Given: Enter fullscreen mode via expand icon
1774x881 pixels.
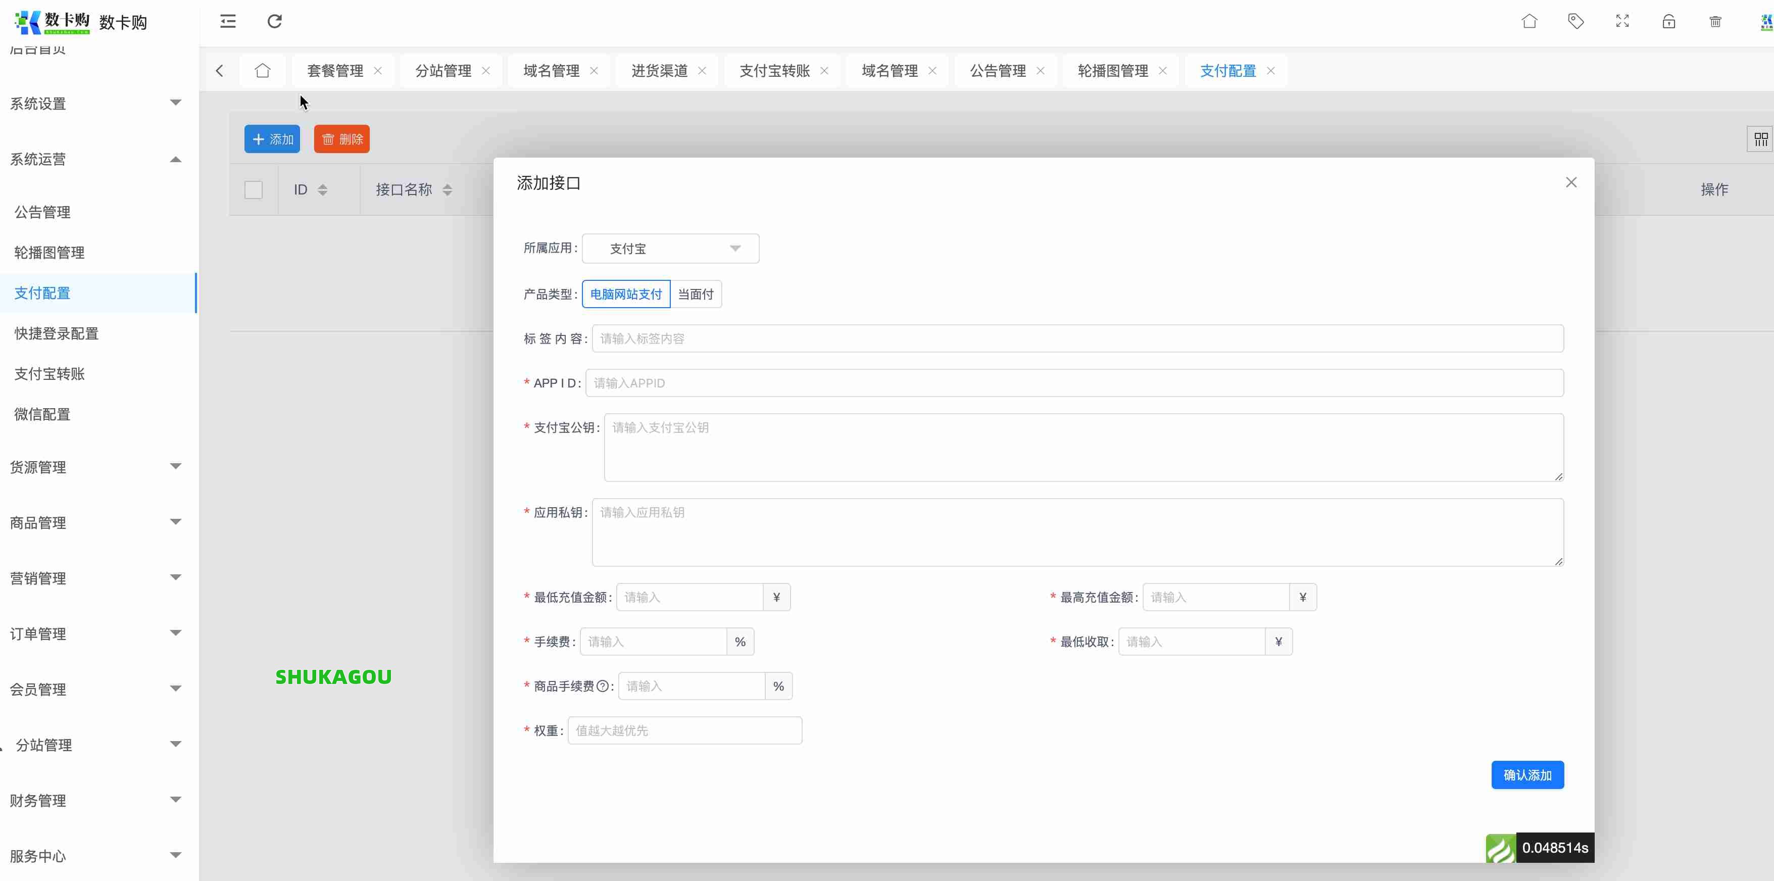Looking at the screenshot, I should (1622, 21).
